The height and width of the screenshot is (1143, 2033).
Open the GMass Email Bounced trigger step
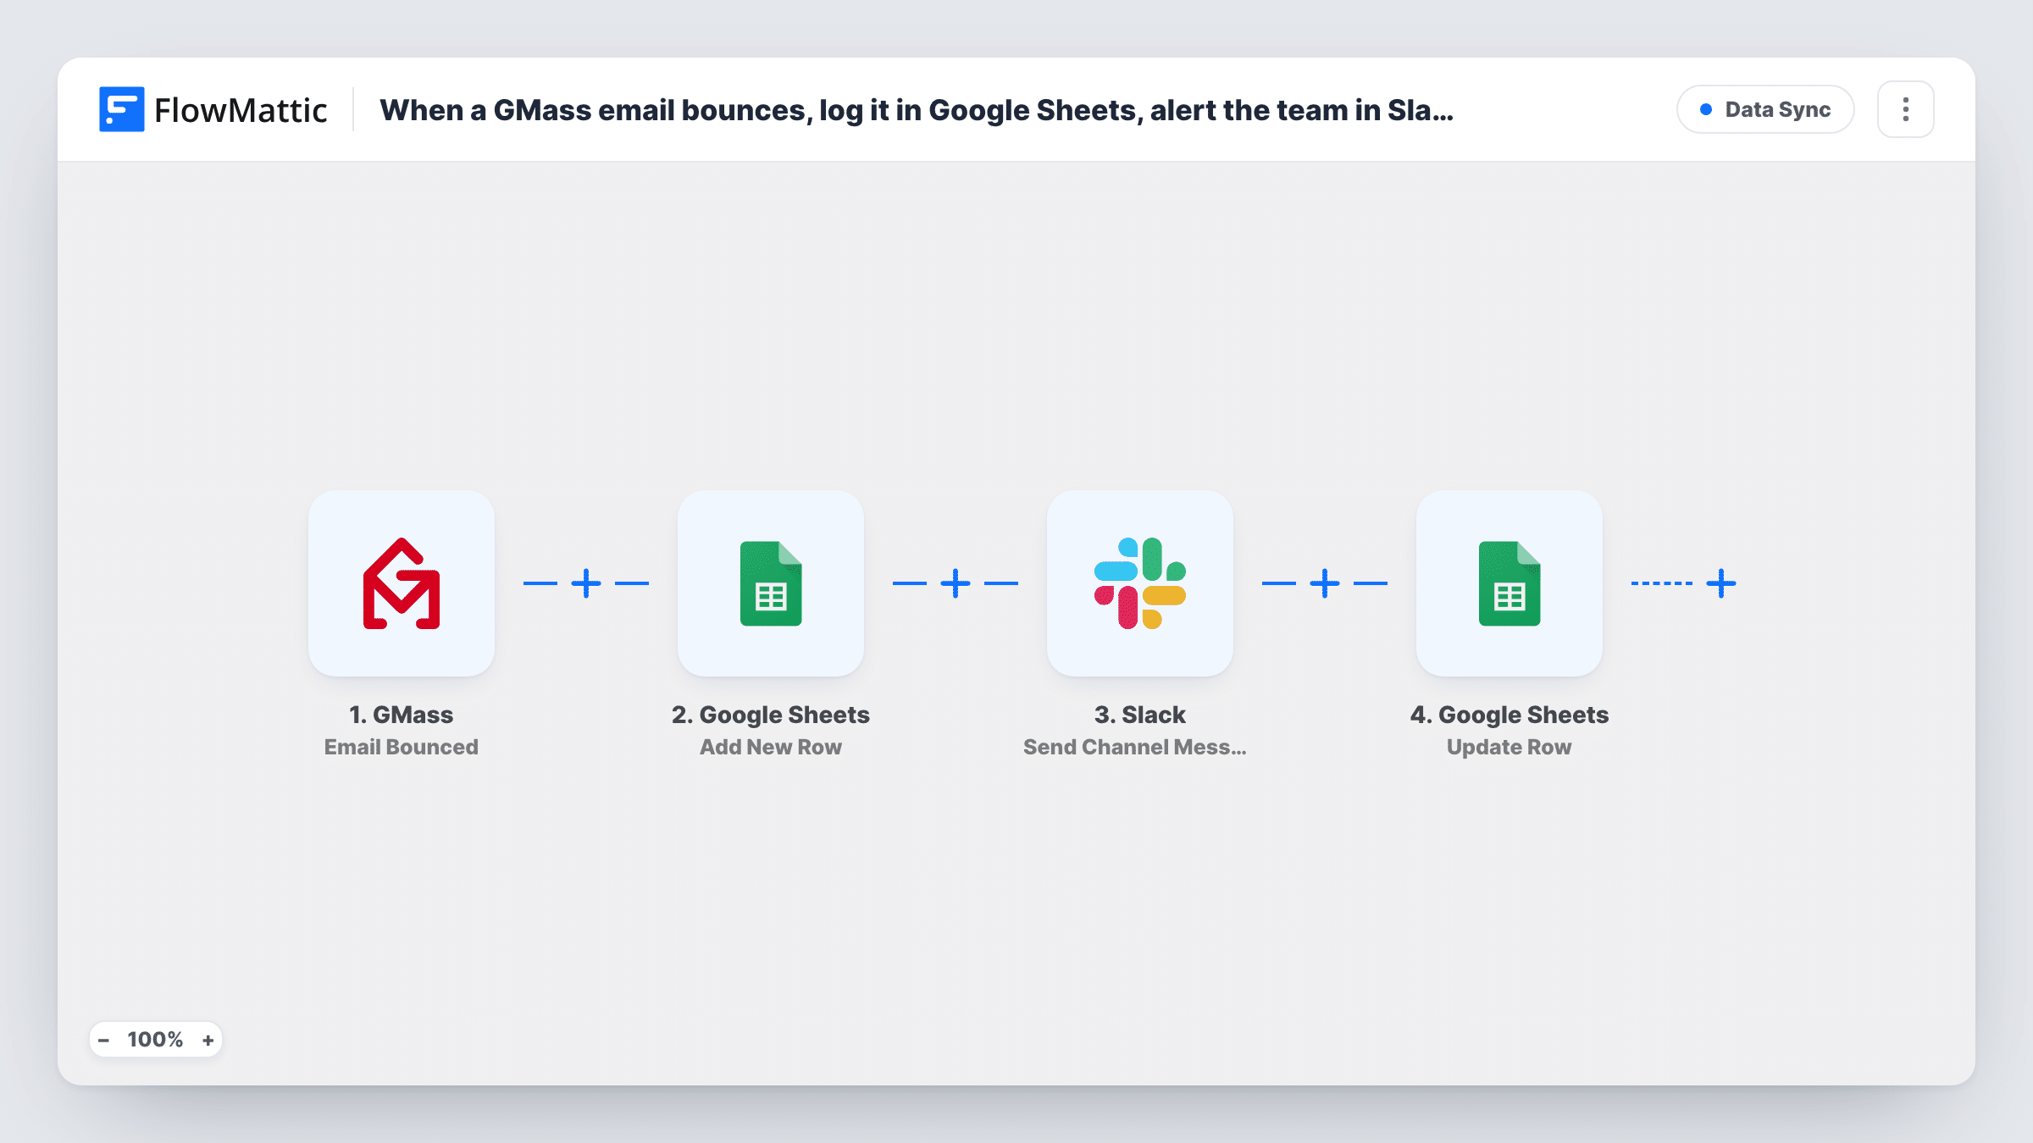402,583
